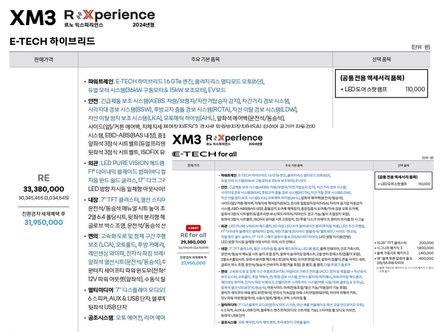Click the '공조시스템' label in the front sheet
Viewport: 443px width, 332px height.
[229, 322]
